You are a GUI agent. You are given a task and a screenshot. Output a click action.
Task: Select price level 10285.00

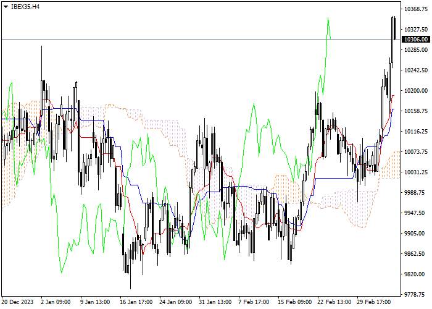click(416, 49)
